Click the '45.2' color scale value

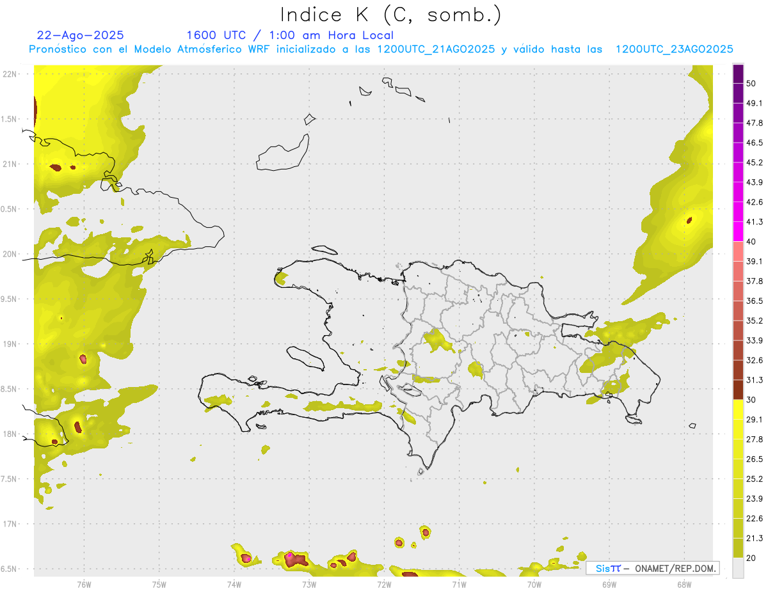[x=755, y=162]
